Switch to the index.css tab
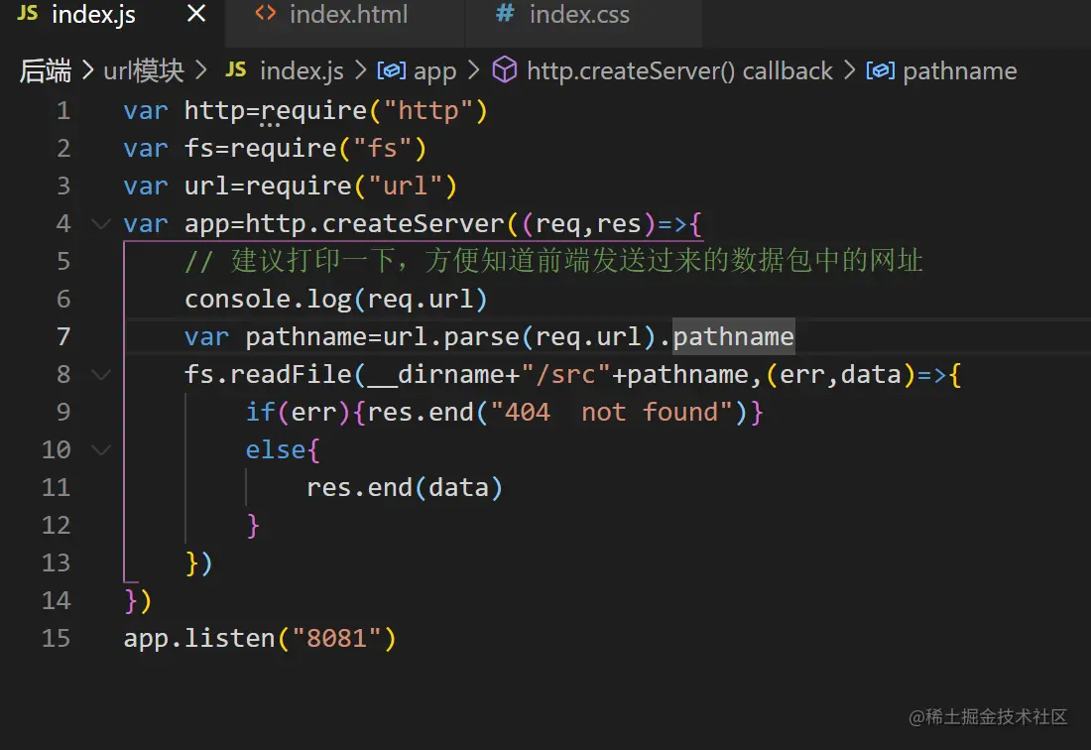Screen dimensions: 1091x750 pos(579,15)
